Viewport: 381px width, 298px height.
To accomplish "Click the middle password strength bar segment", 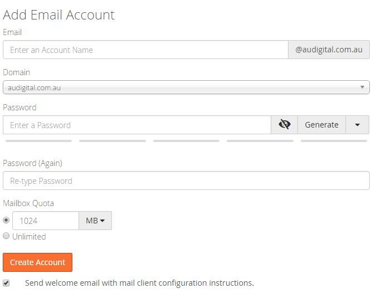I will pos(186,141).
